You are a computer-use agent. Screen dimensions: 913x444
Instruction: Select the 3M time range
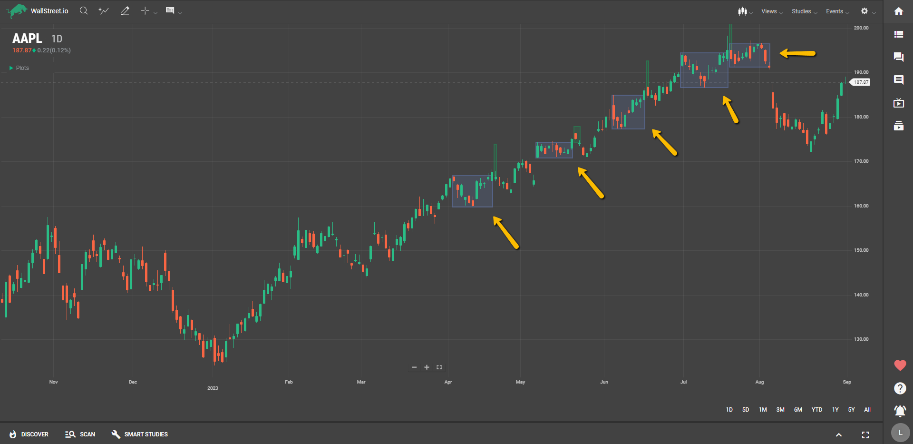point(780,410)
